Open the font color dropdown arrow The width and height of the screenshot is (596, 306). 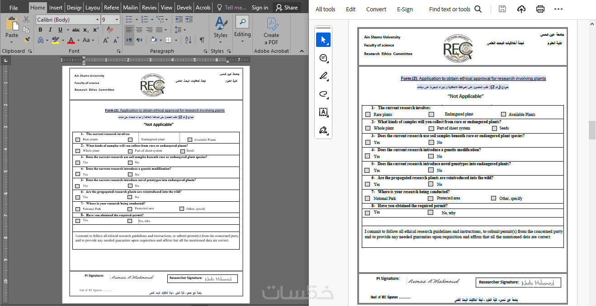click(x=78, y=40)
